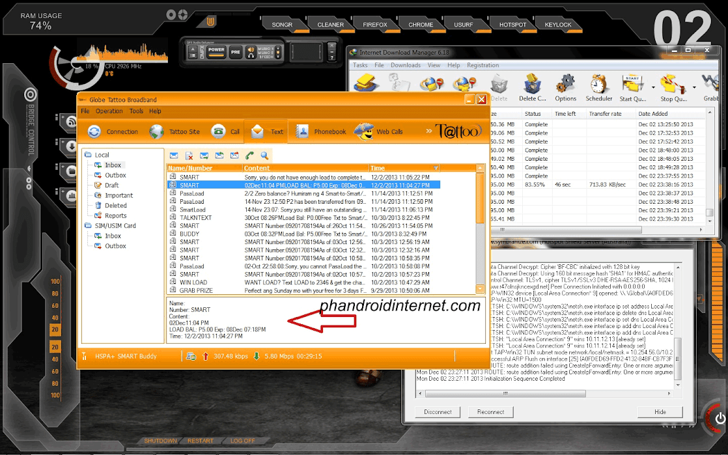Click the connection status icon in status bar
728x455 pixels.
tap(191, 357)
